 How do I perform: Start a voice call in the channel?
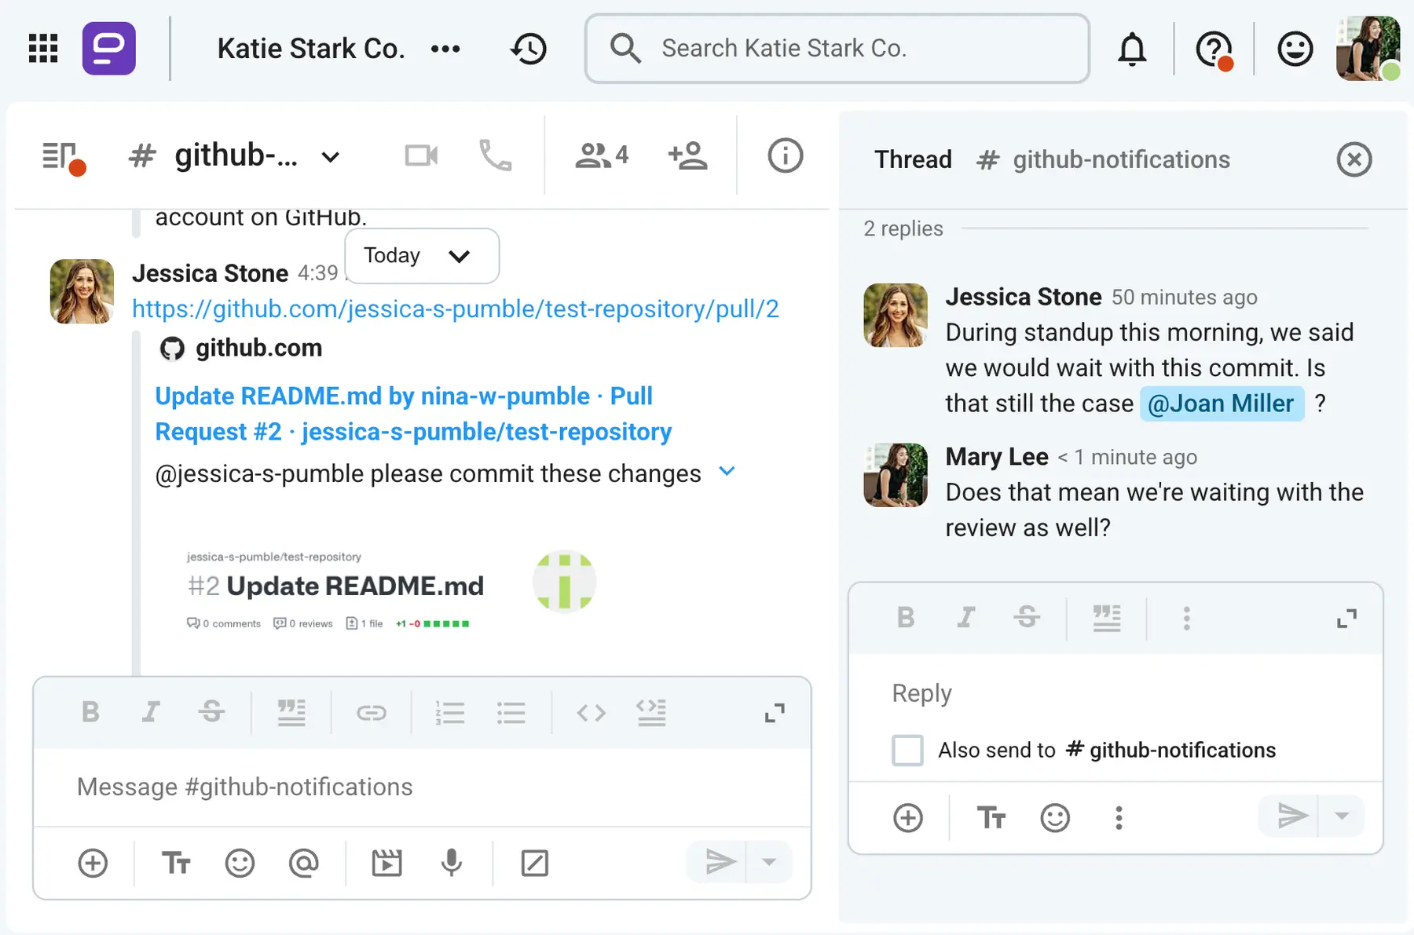[495, 155]
